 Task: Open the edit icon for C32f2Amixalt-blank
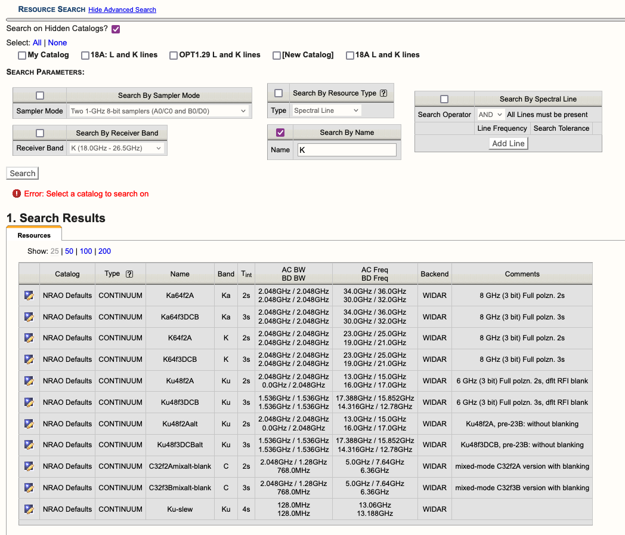click(29, 466)
